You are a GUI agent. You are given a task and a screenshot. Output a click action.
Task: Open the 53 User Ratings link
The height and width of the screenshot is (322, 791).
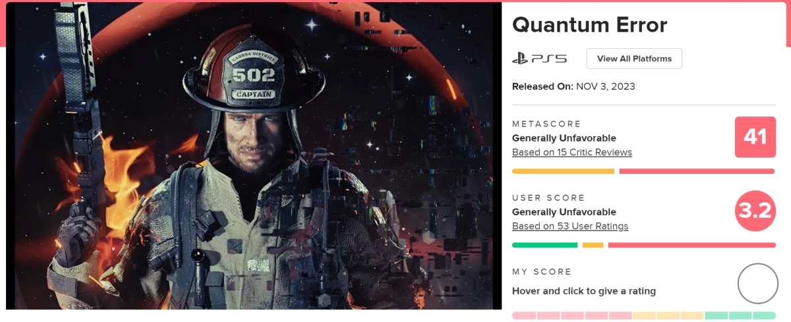point(570,226)
